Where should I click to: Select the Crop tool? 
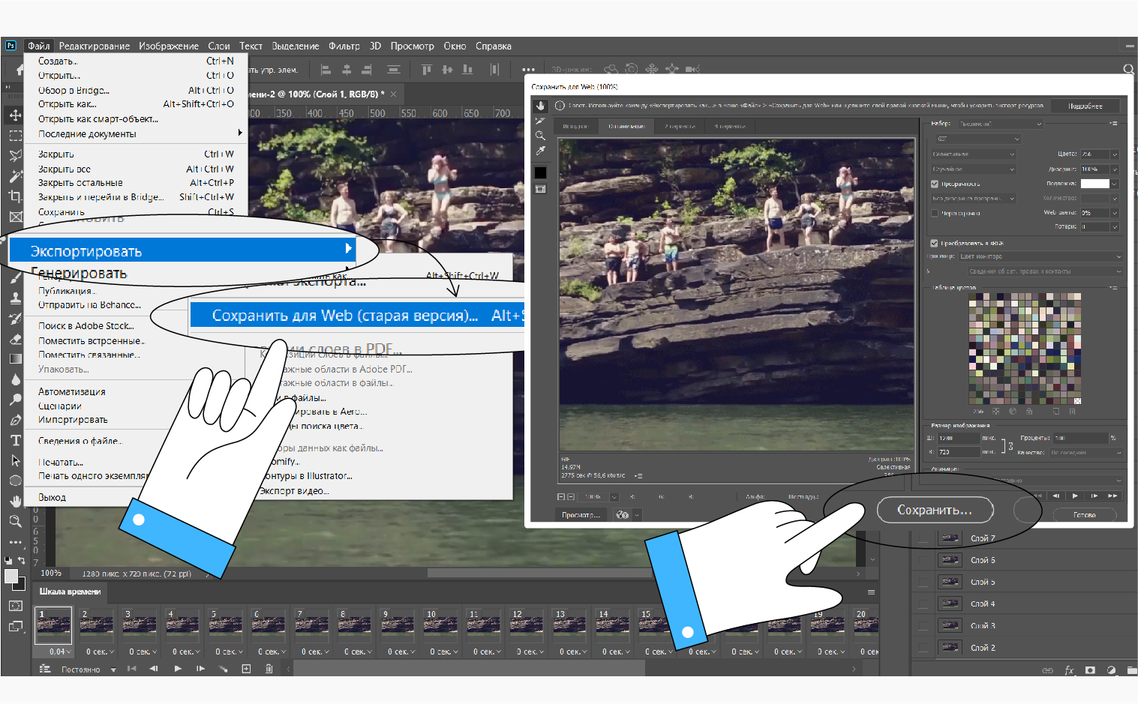[15, 196]
